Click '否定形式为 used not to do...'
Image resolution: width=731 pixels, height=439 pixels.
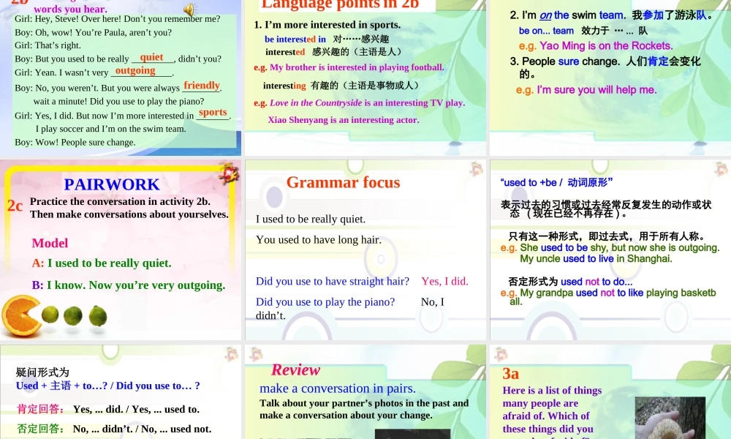click(x=570, y=282)
